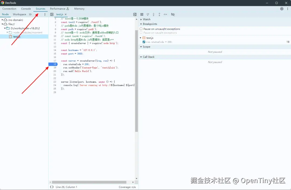Enable Pause on uncaught exceptions
The image size is (291, 190).
tap(141, 29)
